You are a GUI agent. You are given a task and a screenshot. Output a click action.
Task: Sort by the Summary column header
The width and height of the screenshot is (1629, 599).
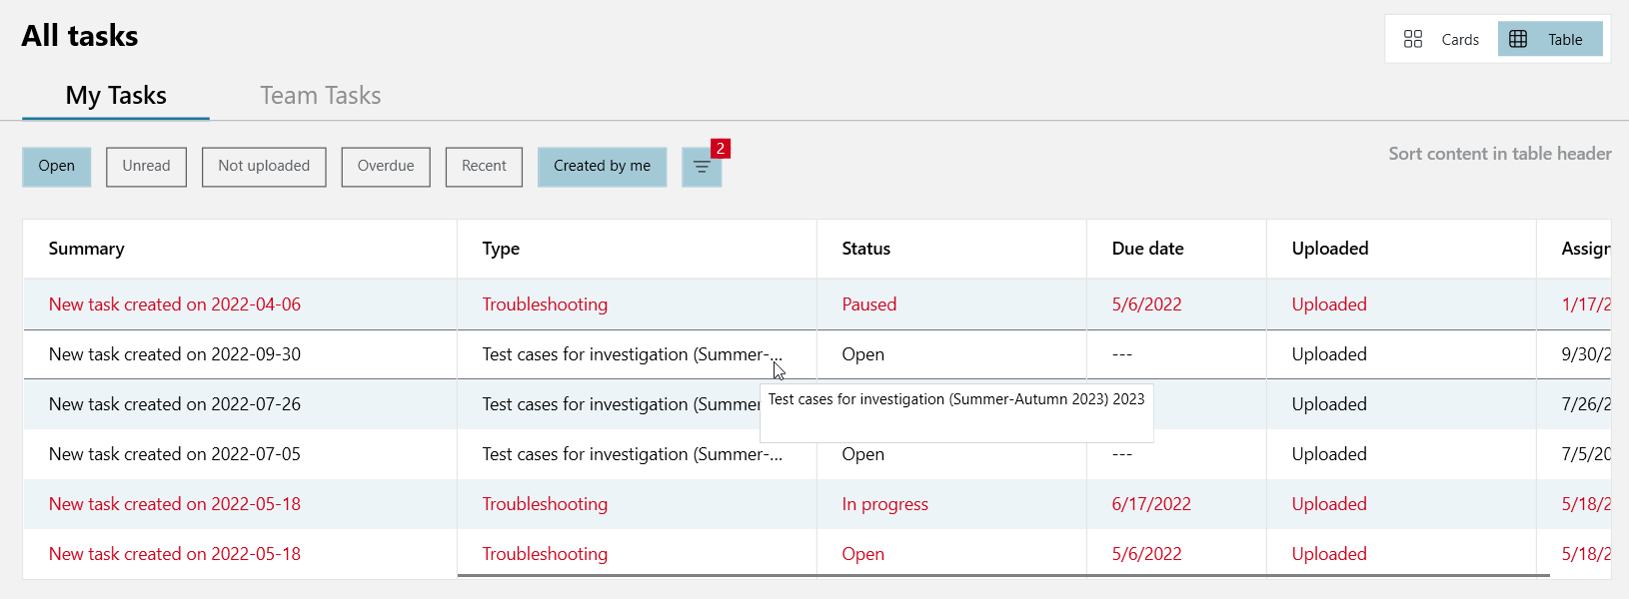pos(87,249)
